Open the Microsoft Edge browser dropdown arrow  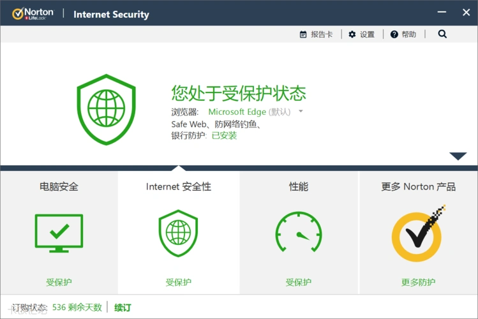[x=301, y=111]
